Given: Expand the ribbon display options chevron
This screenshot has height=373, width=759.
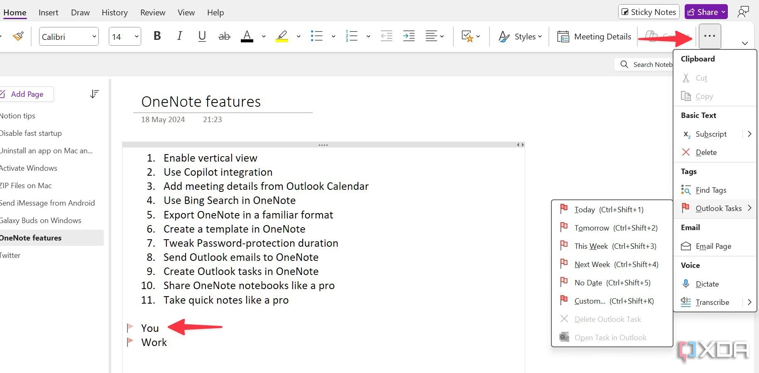Looking at the screenshot, I should point(745,43).
